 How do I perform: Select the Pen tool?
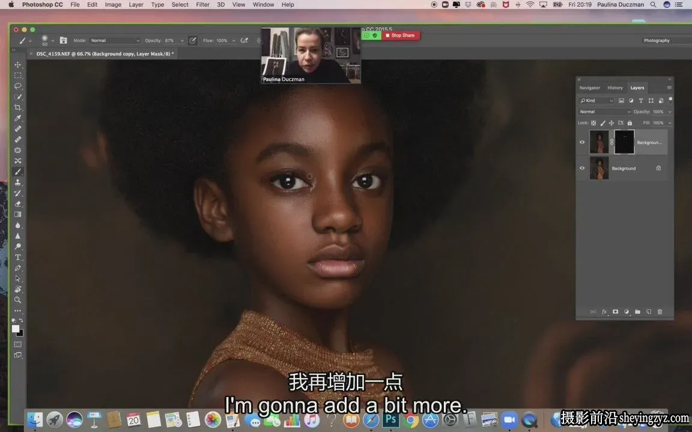click(17, 268)
